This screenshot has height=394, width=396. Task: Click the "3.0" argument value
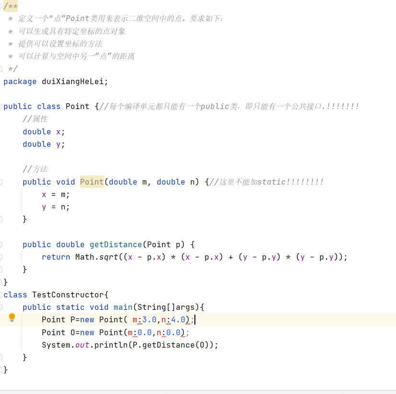point(149,320)
